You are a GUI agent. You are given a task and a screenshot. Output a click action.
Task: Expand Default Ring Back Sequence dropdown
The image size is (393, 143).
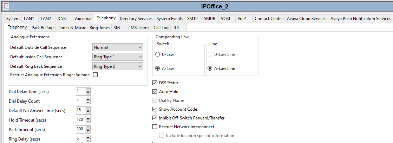point(118,66)
